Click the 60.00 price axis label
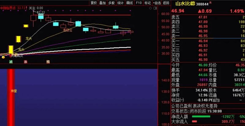The image size is (245, 126). point(165,14)
